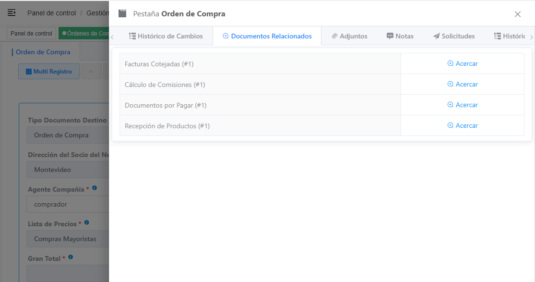
Task: Open the Notas tab
Action: (400, 36)
